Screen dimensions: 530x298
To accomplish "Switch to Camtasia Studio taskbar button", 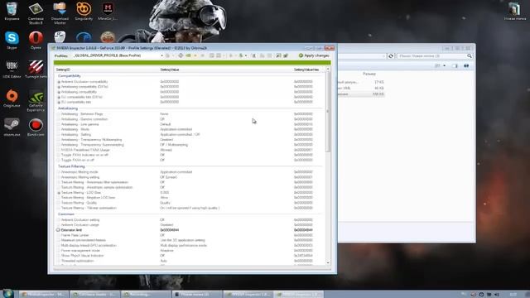I will coord(95,295).
